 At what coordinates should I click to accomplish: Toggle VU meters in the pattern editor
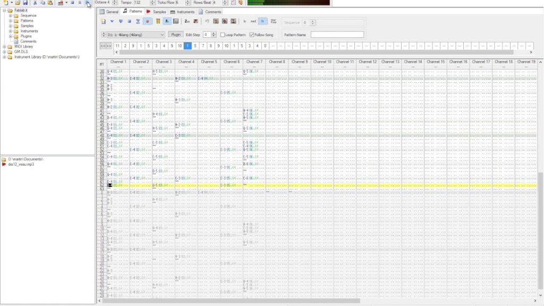pos(158,21)
